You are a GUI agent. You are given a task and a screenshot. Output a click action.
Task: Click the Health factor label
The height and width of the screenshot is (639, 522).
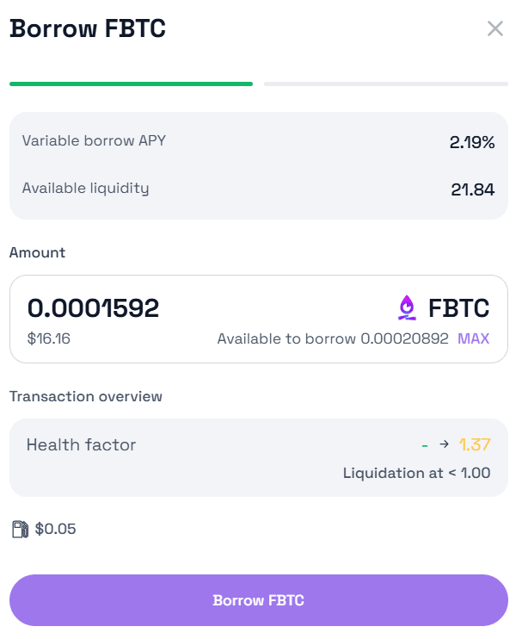pos(81,444)
